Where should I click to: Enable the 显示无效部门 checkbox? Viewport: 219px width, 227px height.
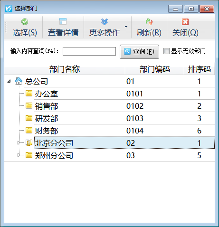click(x=166, y=51)
